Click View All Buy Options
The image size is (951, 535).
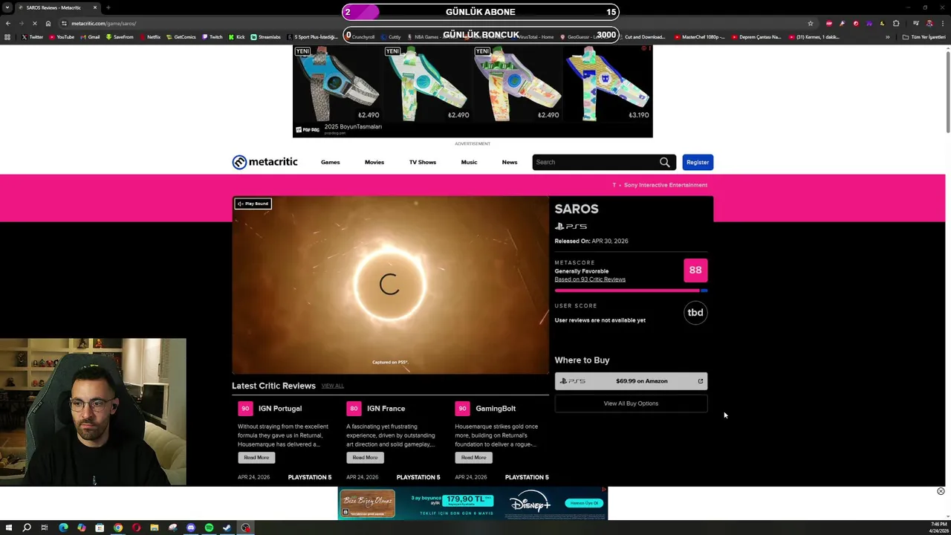[x=631, y=403]
